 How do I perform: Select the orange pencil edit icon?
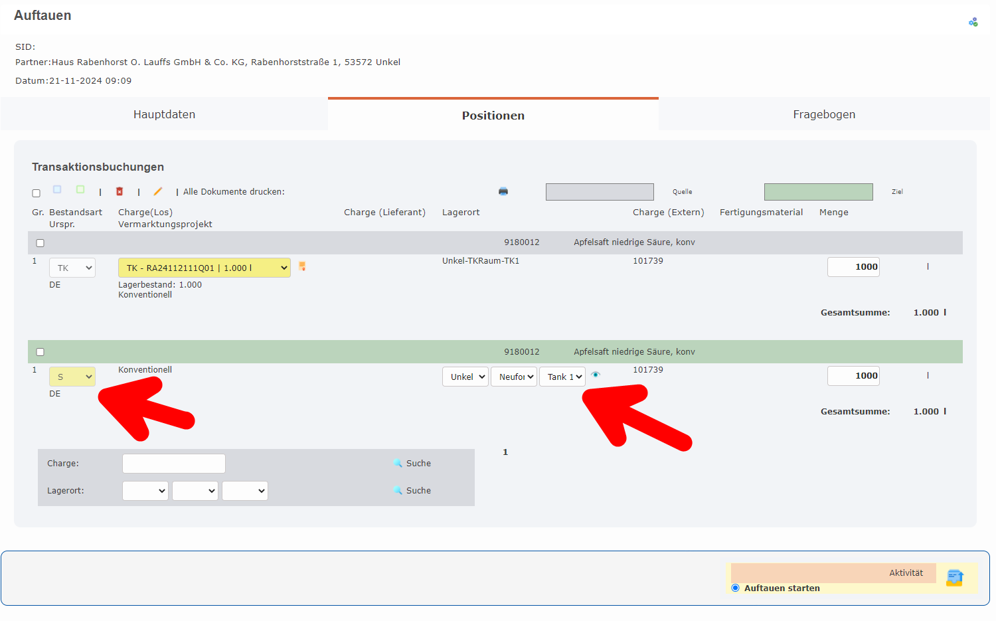(x=158, y=191)
